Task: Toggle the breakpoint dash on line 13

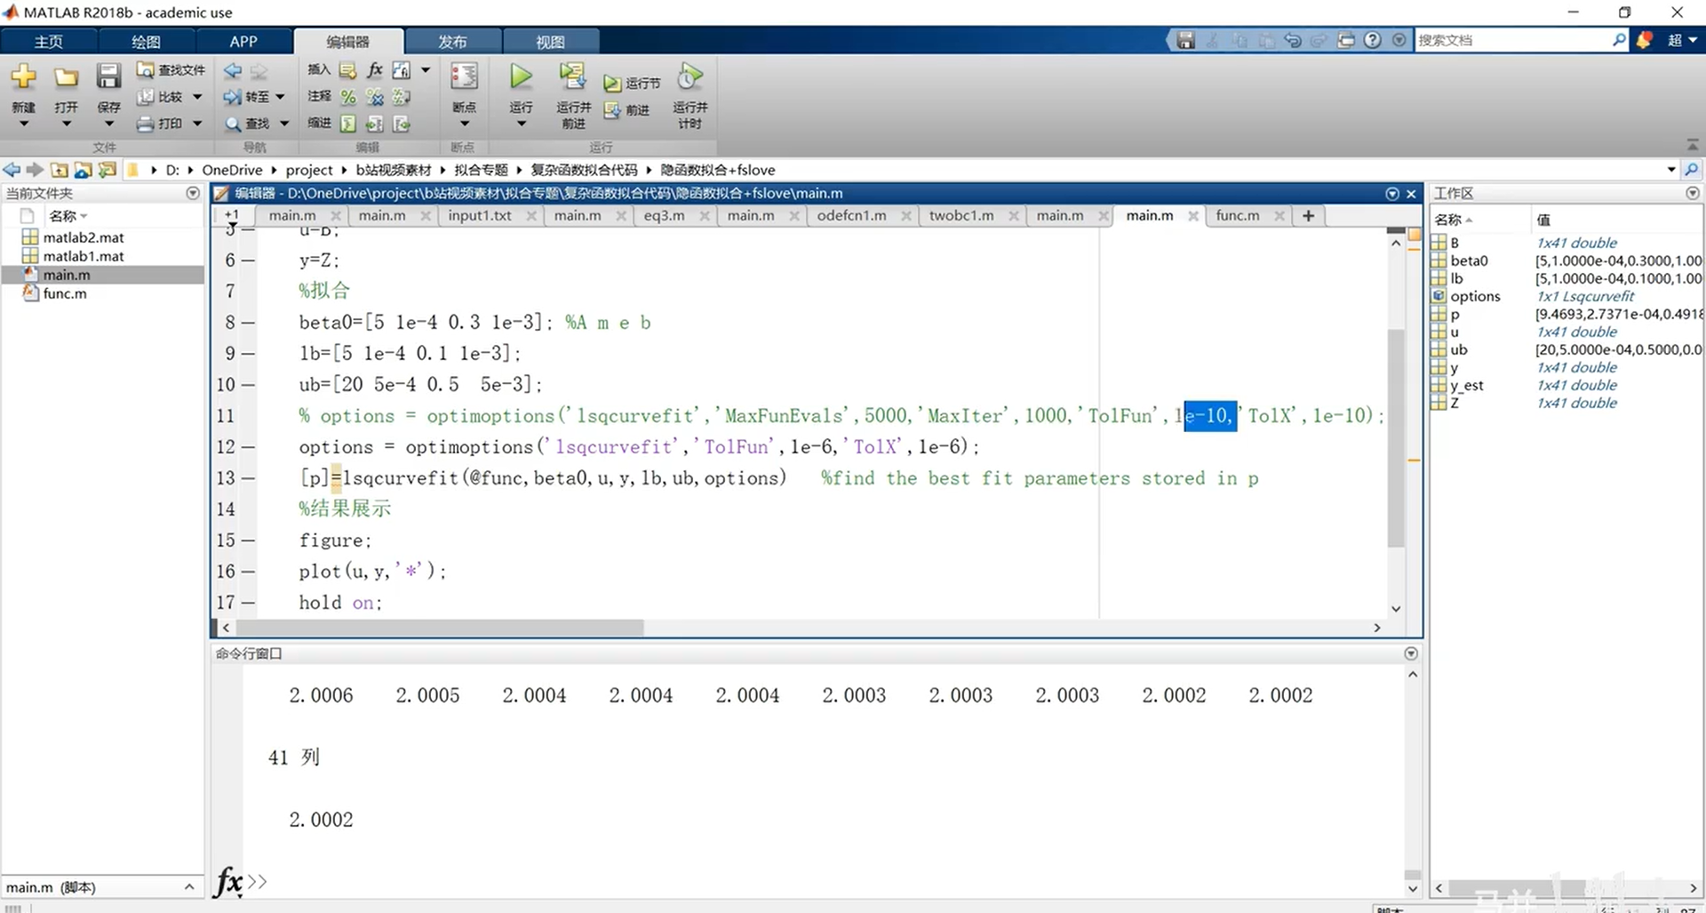Action: (248, 478)
